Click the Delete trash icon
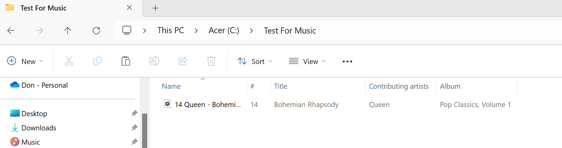This screenshot has height=148, width=562. [211, 61]
